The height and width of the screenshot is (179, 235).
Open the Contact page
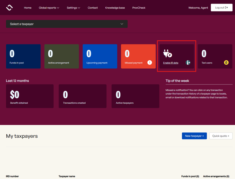(x=93, y=8)
